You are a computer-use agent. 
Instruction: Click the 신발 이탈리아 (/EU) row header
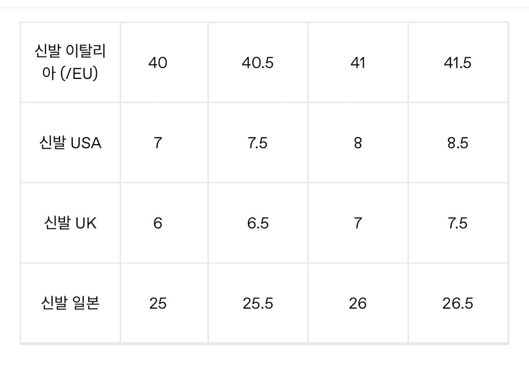[70, 62]
